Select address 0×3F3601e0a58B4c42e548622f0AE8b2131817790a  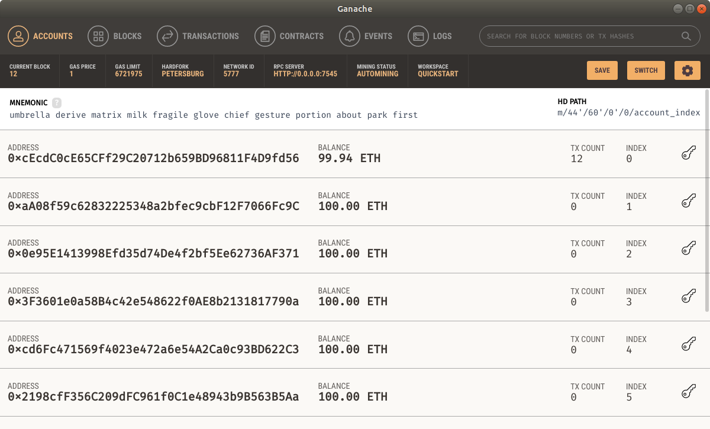[x=153, y=302]
